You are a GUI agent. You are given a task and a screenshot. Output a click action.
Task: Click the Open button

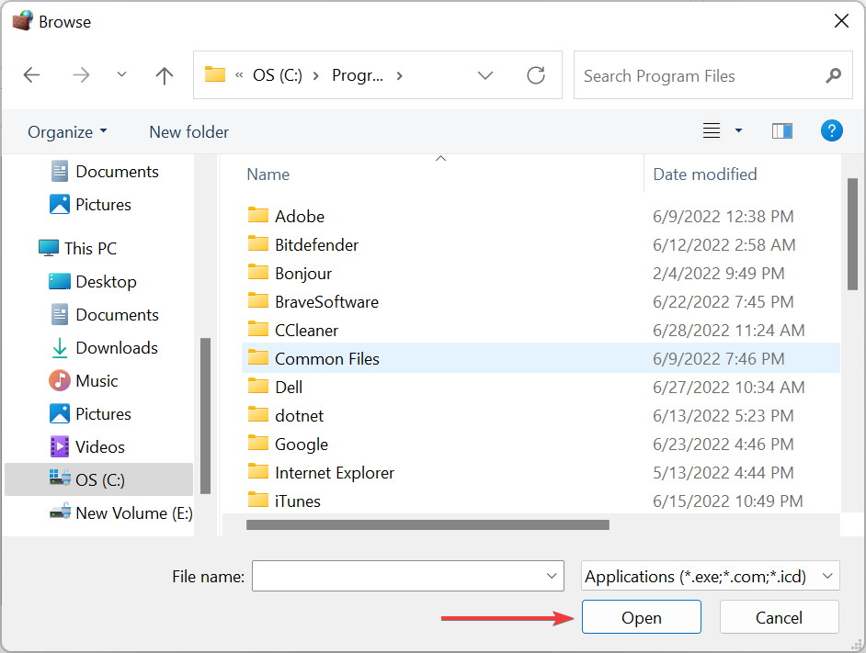point(641,617)
